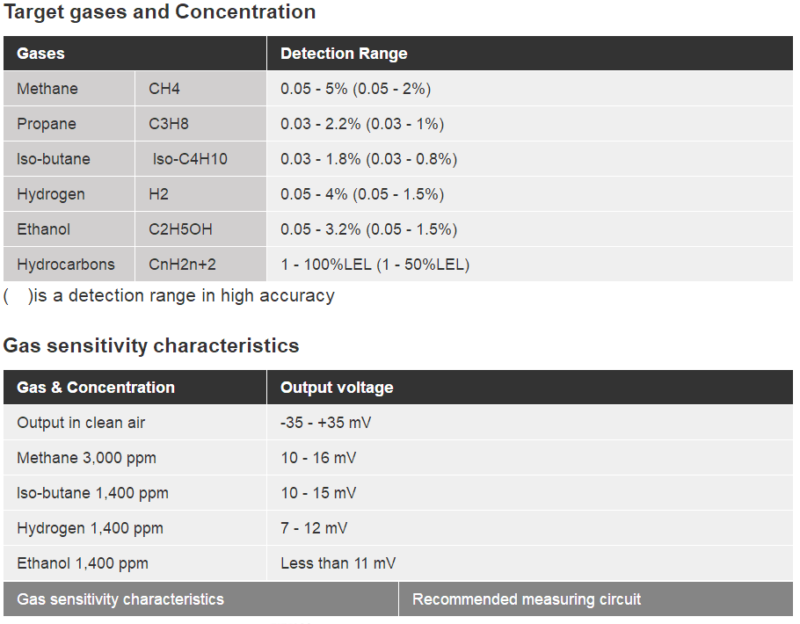Viewport: 800px width, 624px height.
Task: Select the Detection Range column header
Action: (344, 54)
